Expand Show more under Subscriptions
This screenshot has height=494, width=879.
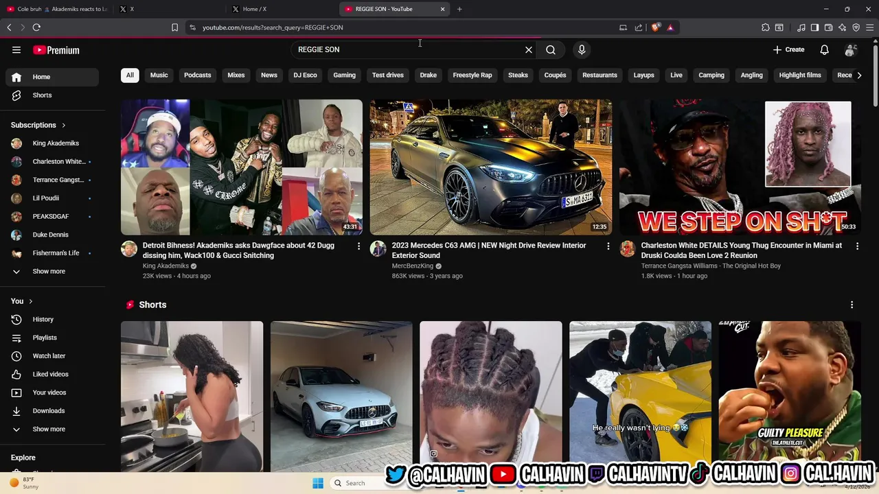click(x=52, y=272)
